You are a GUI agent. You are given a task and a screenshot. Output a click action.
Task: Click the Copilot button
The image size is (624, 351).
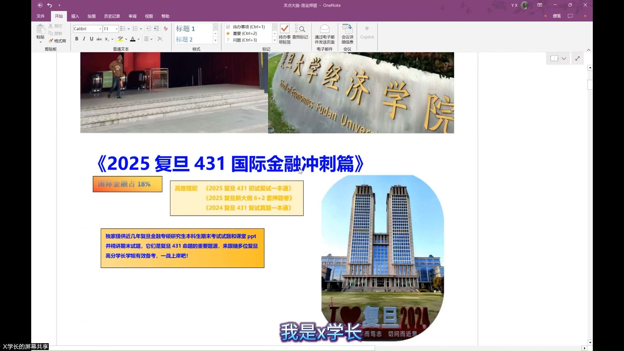click(x=367, y=33)
